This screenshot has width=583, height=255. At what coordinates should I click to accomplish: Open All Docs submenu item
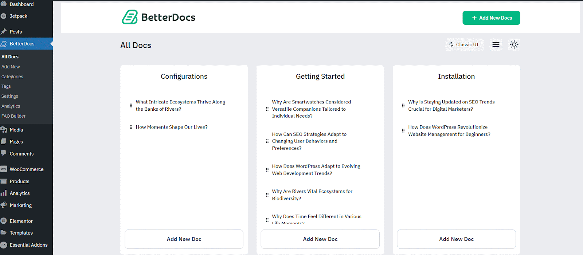pyautogui.click(x=10, y=57)
